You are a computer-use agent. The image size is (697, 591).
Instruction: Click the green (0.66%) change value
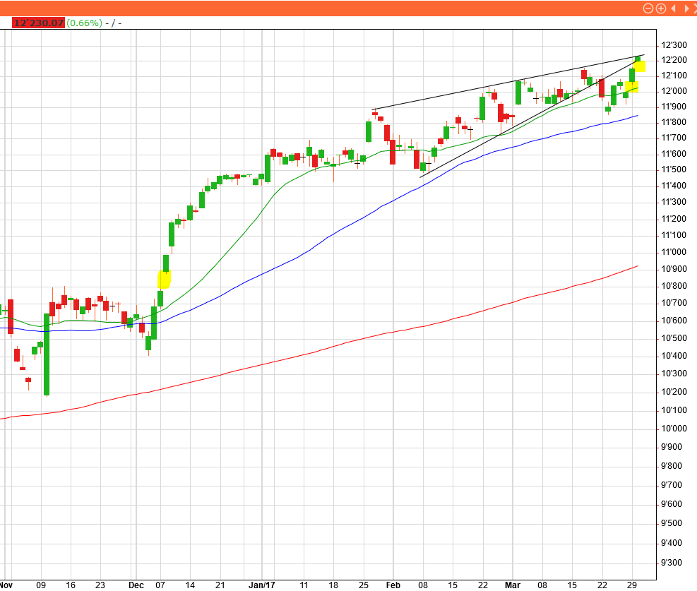(85, 23)
